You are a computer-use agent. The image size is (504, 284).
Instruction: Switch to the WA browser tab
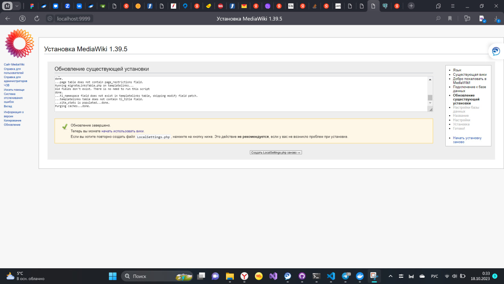pos(220,6)
